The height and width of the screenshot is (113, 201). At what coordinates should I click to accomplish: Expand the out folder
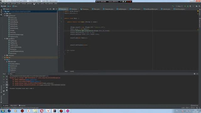(5, 57)
